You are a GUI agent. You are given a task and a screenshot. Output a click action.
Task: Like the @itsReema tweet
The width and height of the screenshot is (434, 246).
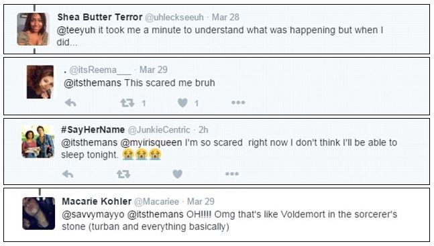(182, 103)
